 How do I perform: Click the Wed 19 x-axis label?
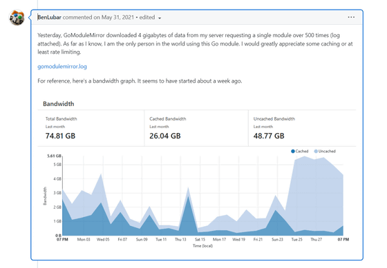pyautogui.click(x=238, y=240)
